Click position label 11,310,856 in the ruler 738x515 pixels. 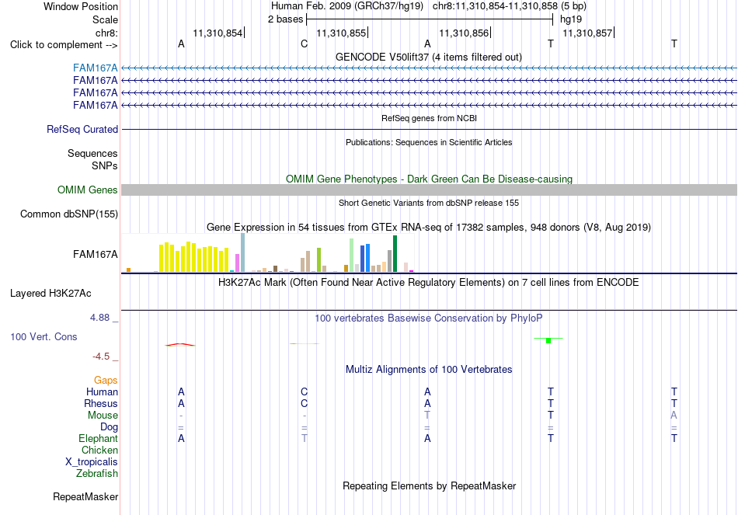coord(464,33)
